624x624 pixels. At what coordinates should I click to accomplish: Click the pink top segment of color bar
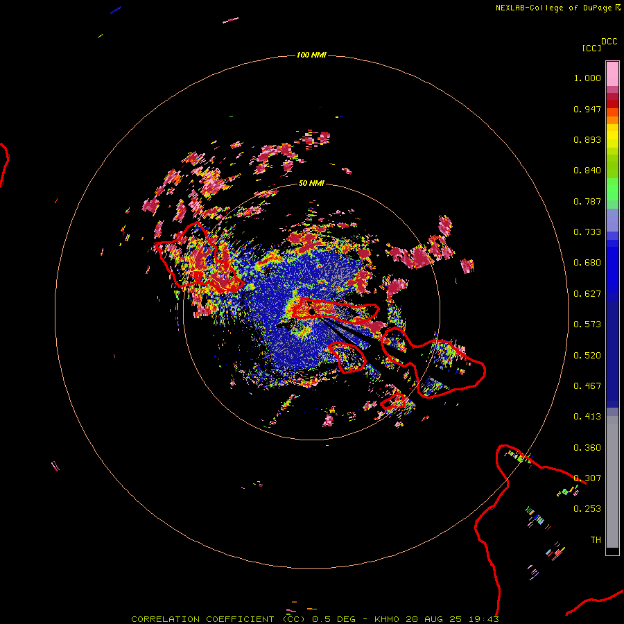click(612, 74)
